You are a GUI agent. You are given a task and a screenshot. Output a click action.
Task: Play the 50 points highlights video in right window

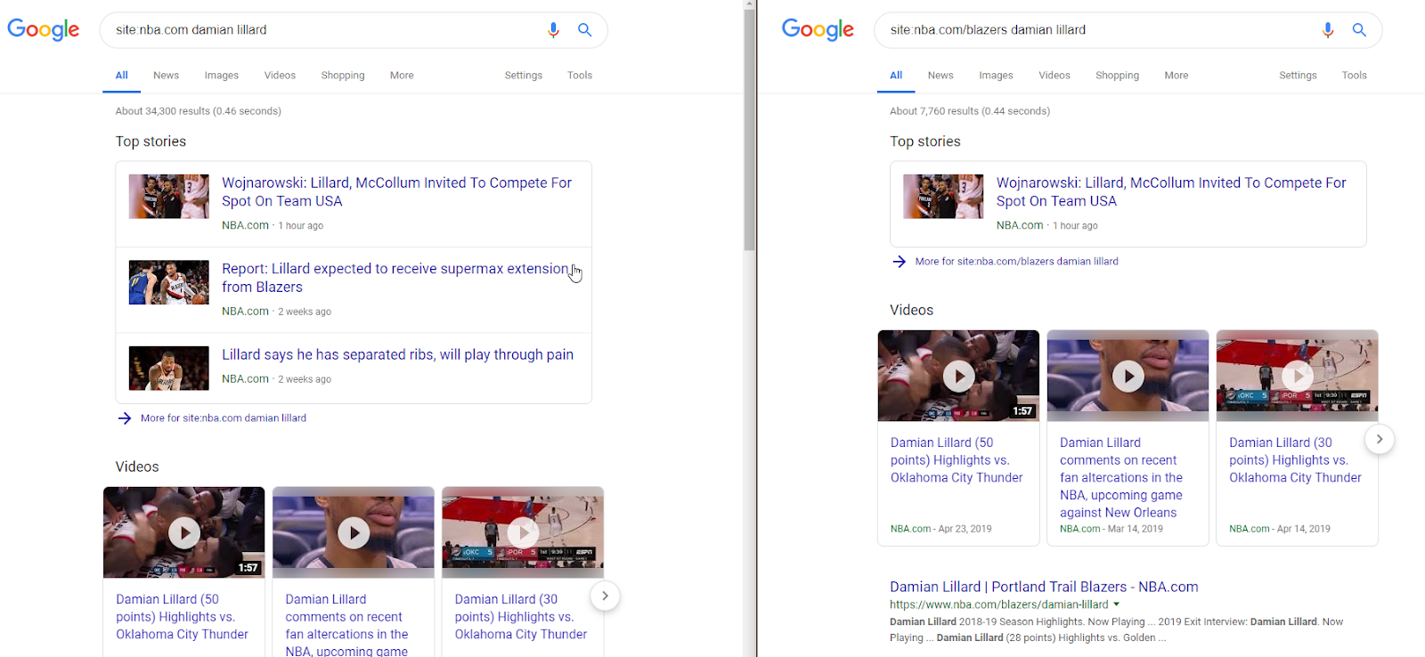[x=958, y=376]
